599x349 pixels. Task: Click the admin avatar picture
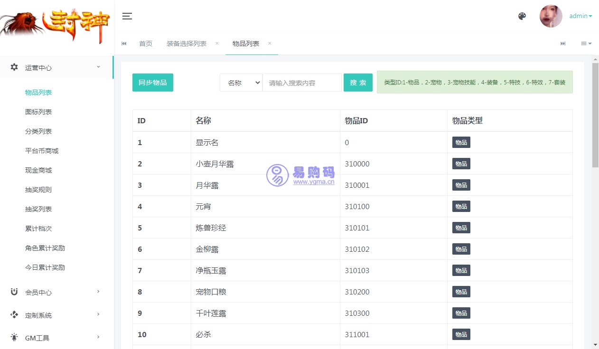(x=551, y=16)
